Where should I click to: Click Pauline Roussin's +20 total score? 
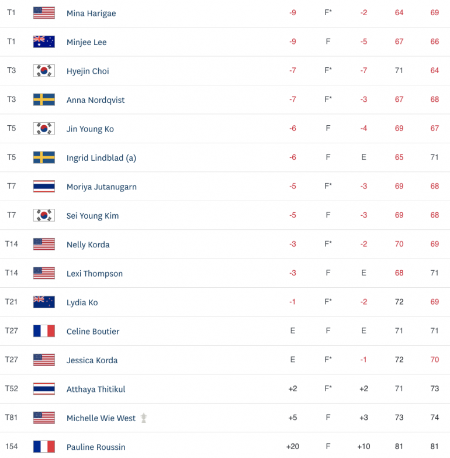[x=293, y=447]
